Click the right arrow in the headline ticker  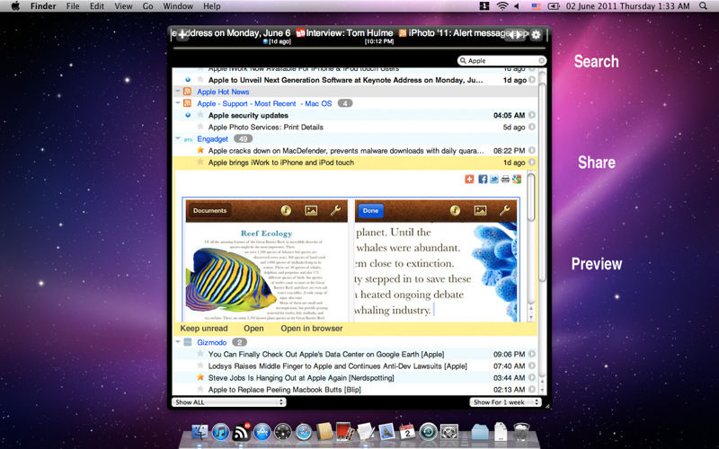coord(520,35)
